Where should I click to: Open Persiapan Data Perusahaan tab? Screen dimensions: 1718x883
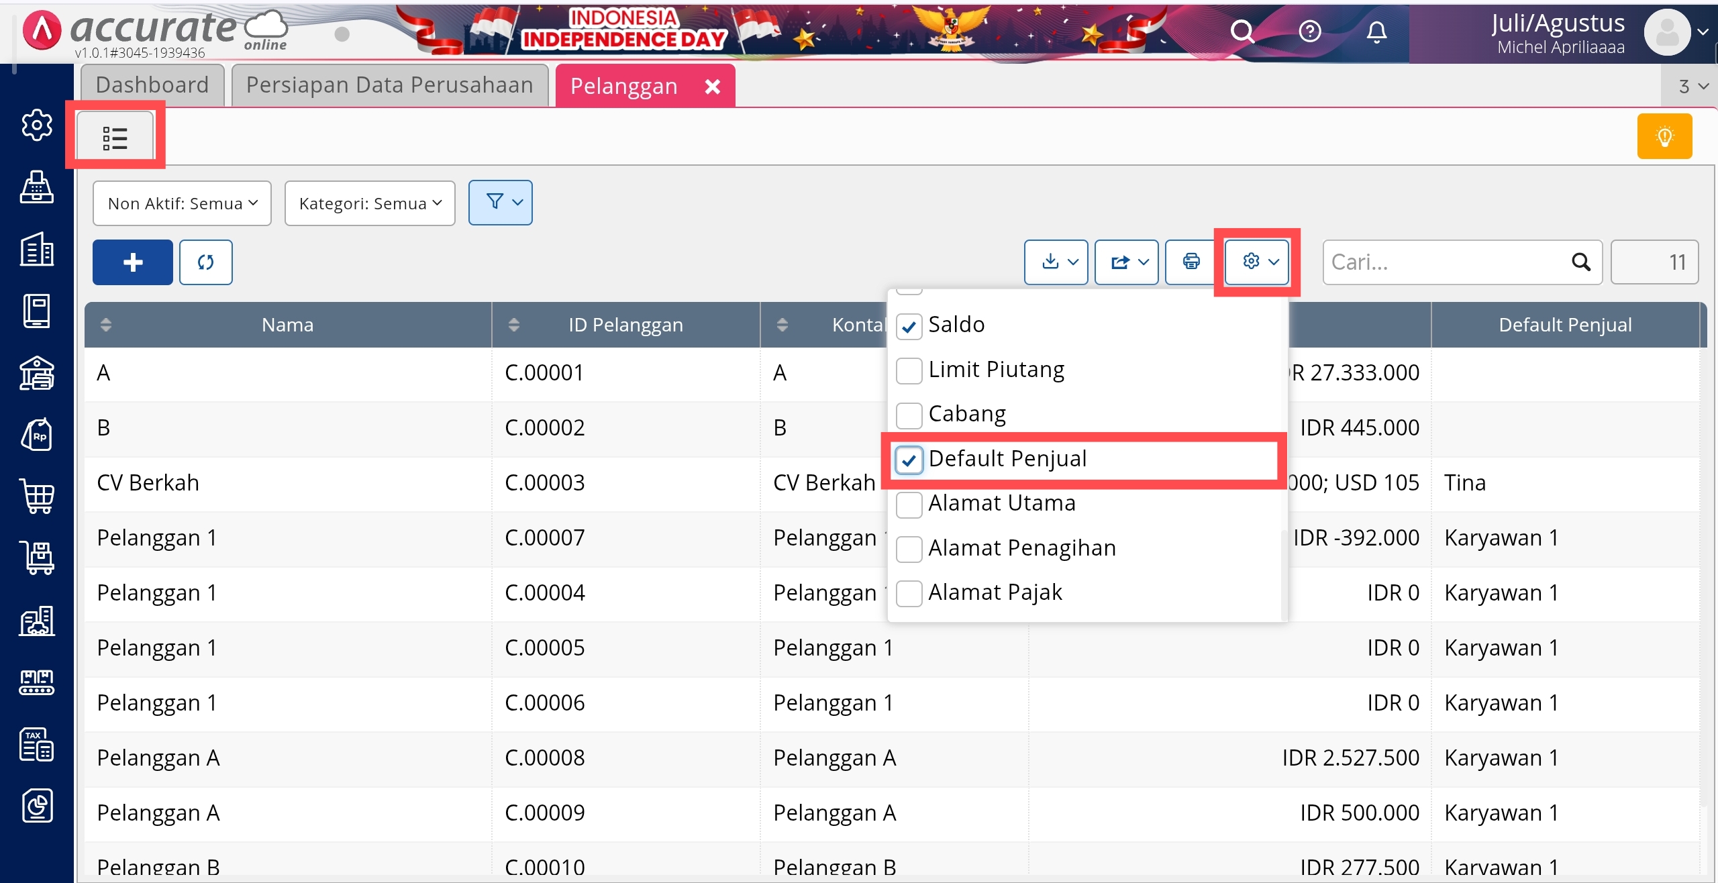pyautogui.click(x=389, y=85)
